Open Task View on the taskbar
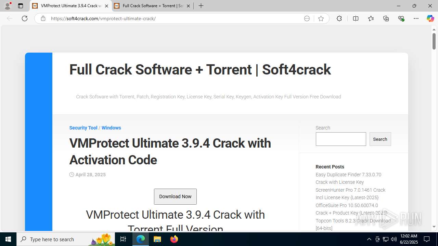438x246 pixels. [123, 239]
